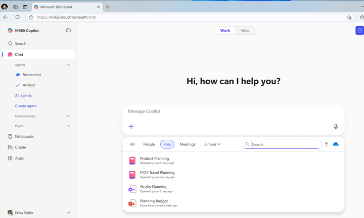Click the FY25 Travel Planning notebook icon
Image resolution: width=364 pixels, height=218 pixels.
click(132, 175)
